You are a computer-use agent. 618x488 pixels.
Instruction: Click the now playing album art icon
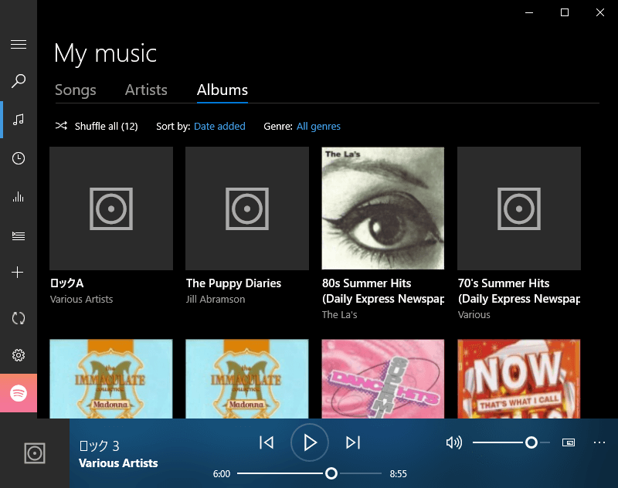[35, 453]
